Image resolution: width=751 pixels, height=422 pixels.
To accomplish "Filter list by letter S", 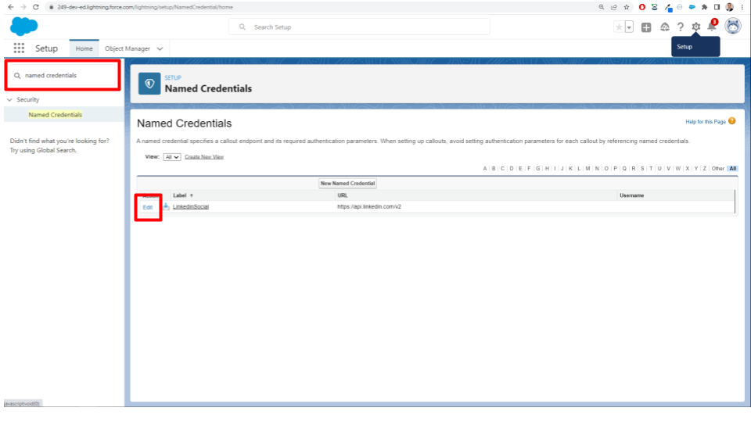I will click(642, 169).
